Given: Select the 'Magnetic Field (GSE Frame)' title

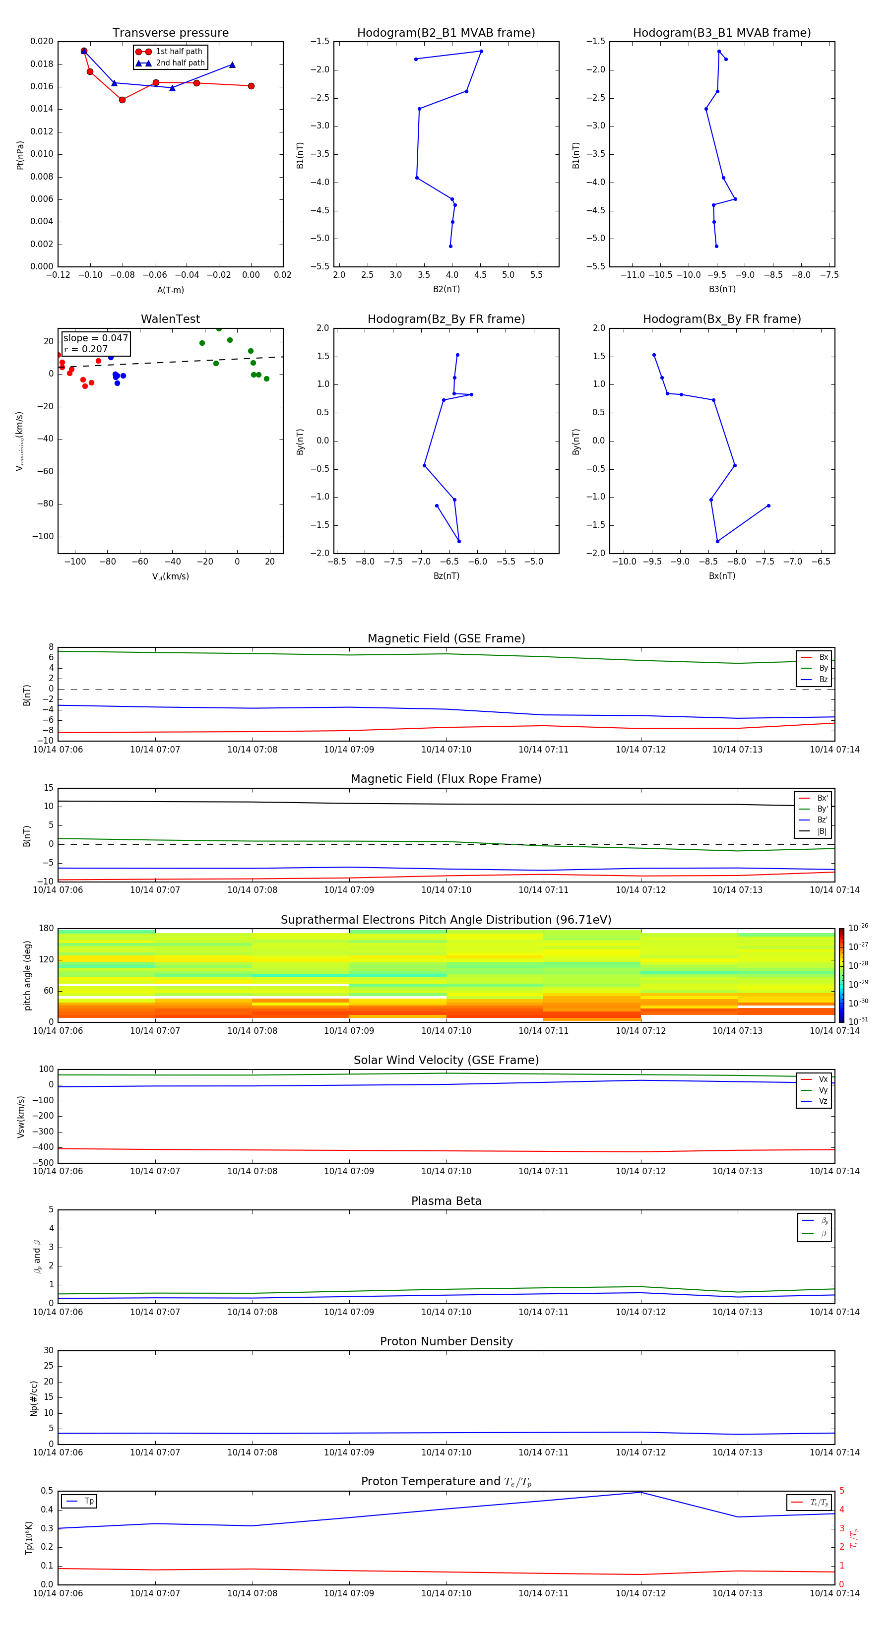Looking at the screenshot, I should [446, 638].
